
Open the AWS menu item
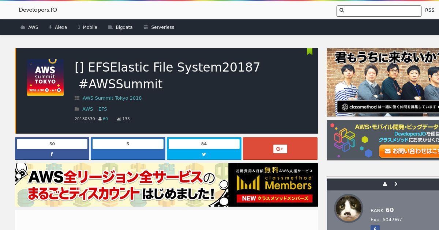click(x=29, y=27)
